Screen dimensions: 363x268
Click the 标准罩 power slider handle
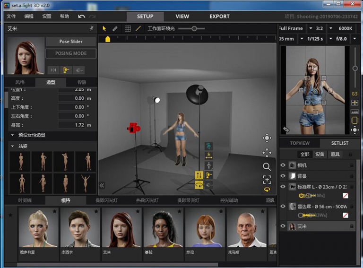tap(307, 196)
